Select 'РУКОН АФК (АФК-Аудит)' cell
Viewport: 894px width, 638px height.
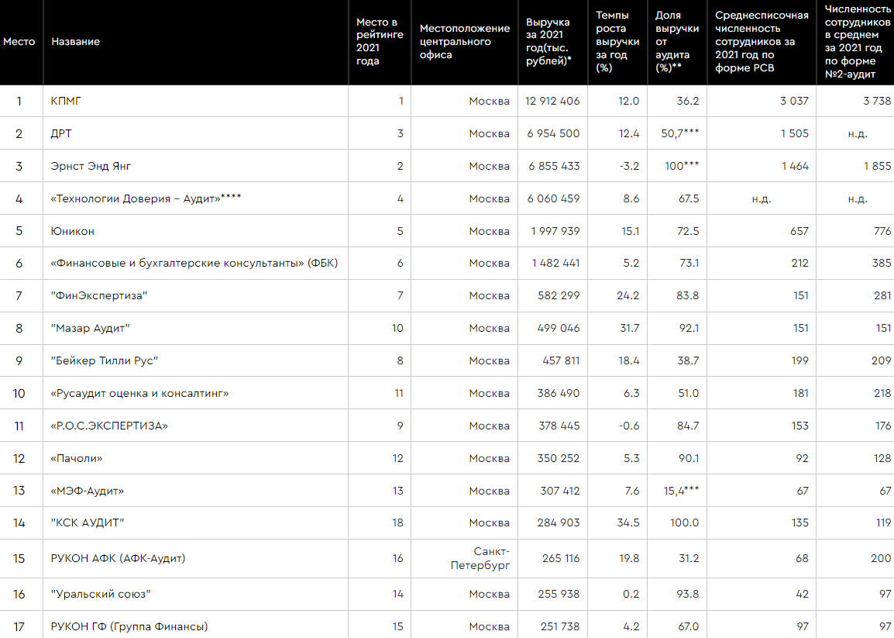pos(118,558)
